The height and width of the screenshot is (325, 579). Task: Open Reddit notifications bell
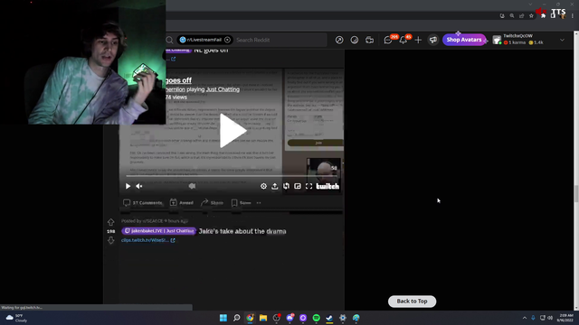point(403,40)
